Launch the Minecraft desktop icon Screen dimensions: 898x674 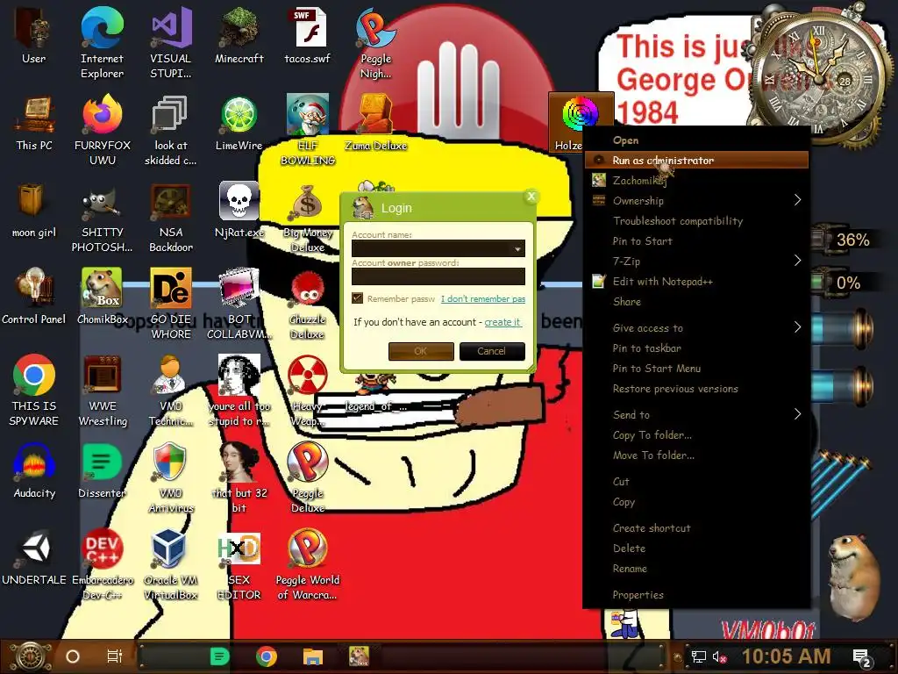click(x=239, y=34)
